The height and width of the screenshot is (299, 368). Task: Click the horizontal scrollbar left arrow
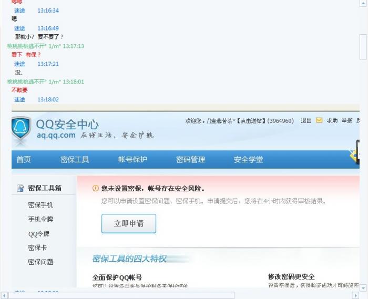(x=4, y=295)
